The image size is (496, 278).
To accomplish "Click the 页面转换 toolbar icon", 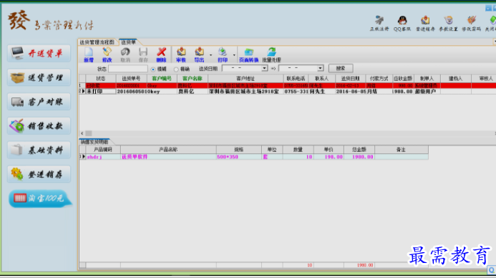I will click(x=248, y=54).
